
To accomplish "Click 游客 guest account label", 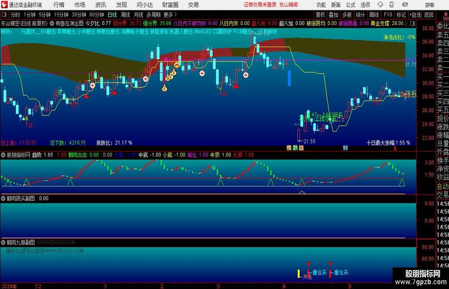I will (x=429, y=5).
